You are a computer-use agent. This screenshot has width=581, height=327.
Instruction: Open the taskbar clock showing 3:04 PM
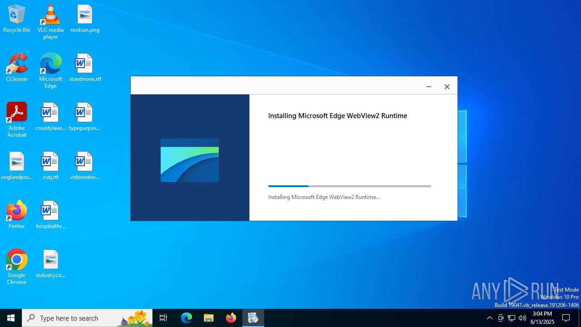point(542,318)
